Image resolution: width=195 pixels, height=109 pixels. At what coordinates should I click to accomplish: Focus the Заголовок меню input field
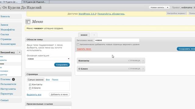pos(117,40)
